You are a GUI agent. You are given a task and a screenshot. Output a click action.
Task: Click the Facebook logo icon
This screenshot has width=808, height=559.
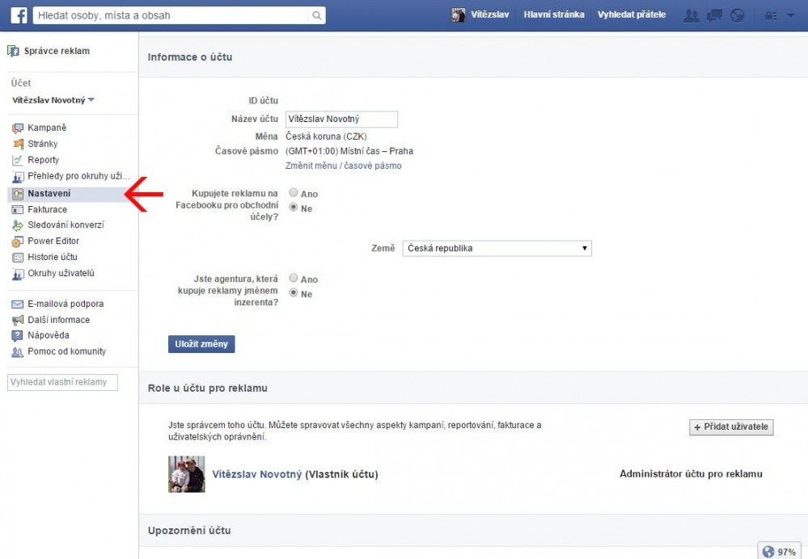tap(18, 15)
